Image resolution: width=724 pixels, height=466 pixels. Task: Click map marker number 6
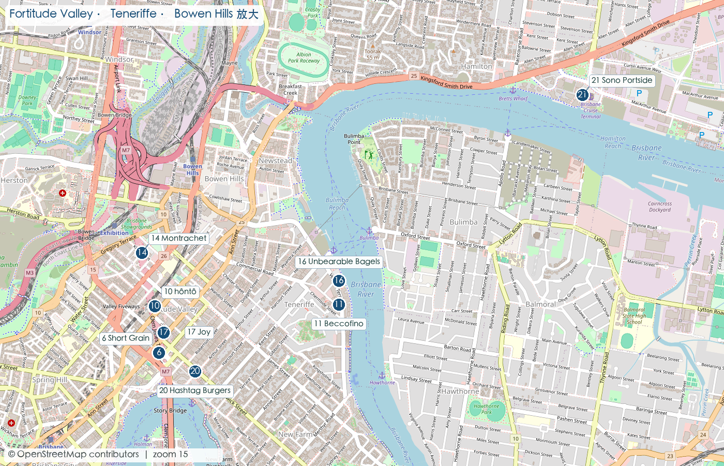coord(159,353)
